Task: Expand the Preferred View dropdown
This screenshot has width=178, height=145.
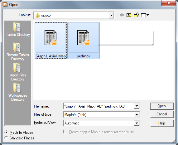Action: pyautogui.click(x=137, y=123)
